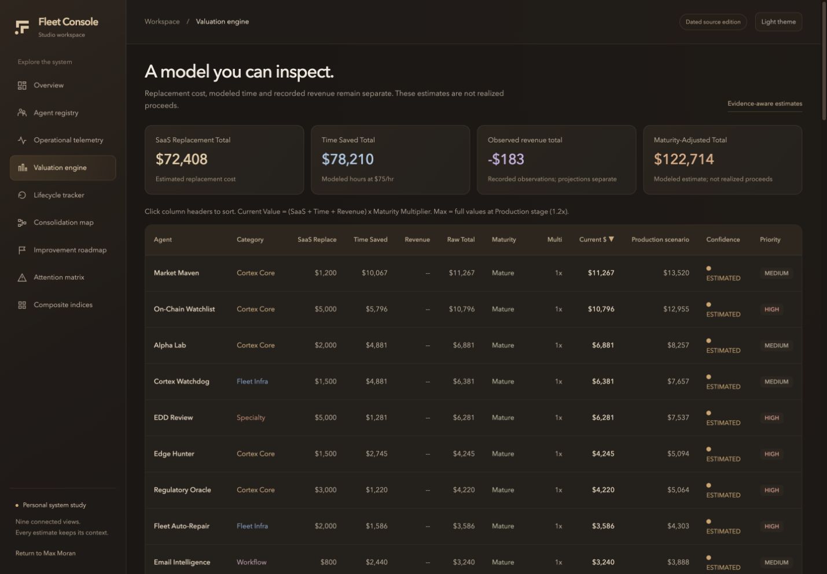827x574 pixels.
Task: Click the Valuation engine bar chart icon
Action: point(22,168)
